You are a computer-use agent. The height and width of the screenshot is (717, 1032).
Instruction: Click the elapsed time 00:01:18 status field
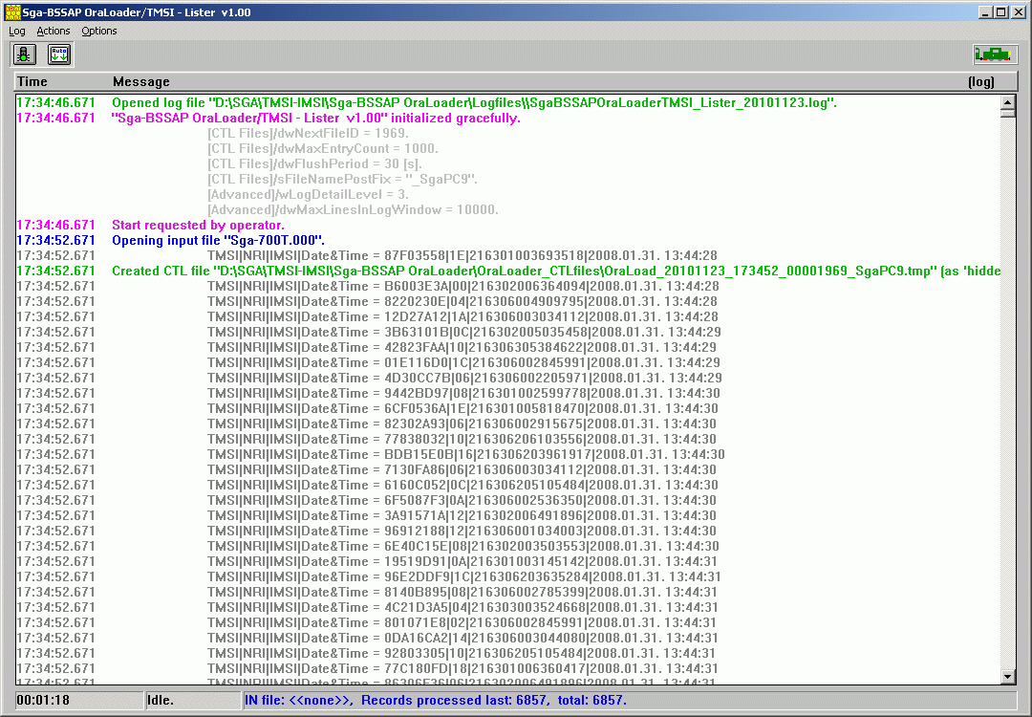(x=78, y=700)
